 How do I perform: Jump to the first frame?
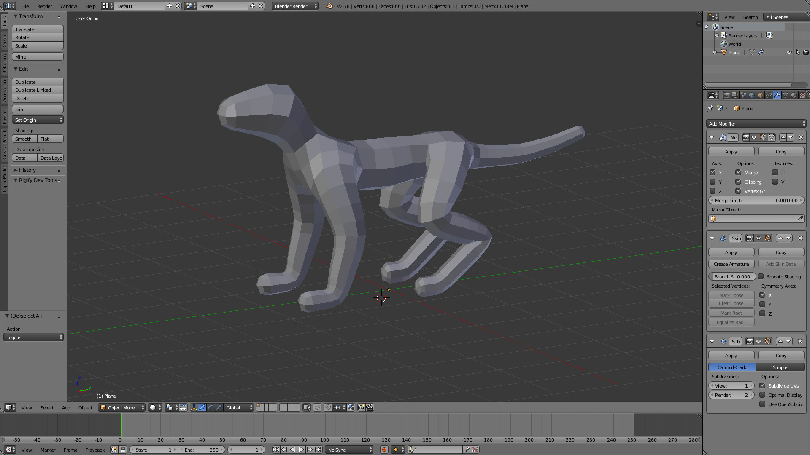pyautogui.click(x=276, y=450)
